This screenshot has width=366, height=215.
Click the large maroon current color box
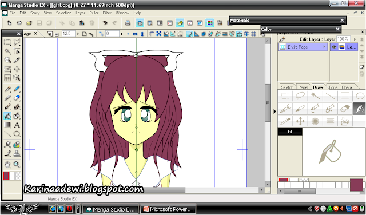pyautogui.click(x=356, y=185)
